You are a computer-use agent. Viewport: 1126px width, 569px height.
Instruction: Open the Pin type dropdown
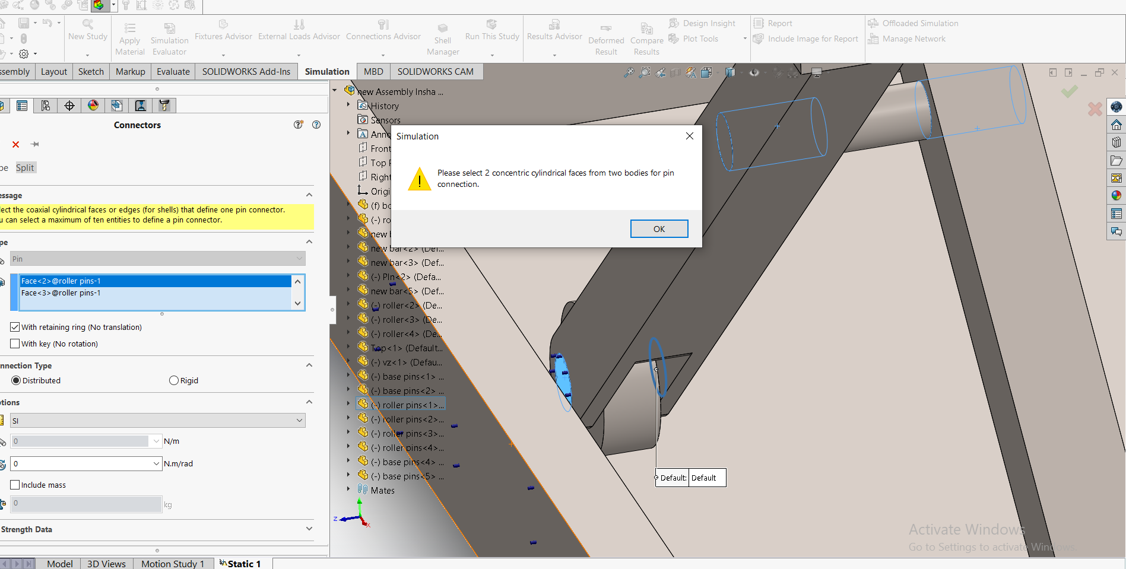pyautogui.click(x=158, y=259)
